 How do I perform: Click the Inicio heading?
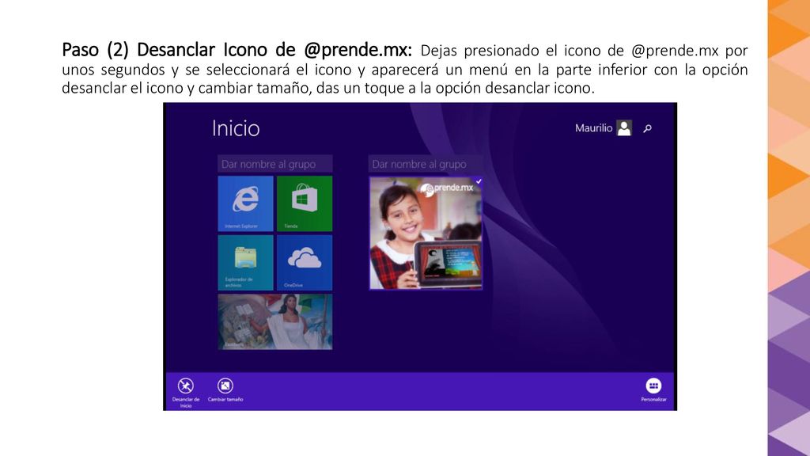coord(236,128)
